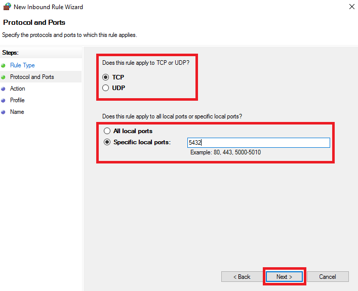Close the New Inbound Rule Wizard window
The height and width of the screenshot is (291, 358).
[351, 7]
